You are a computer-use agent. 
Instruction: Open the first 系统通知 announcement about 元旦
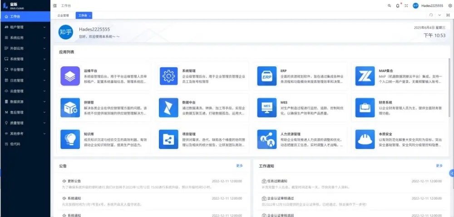tap(152, 201)
